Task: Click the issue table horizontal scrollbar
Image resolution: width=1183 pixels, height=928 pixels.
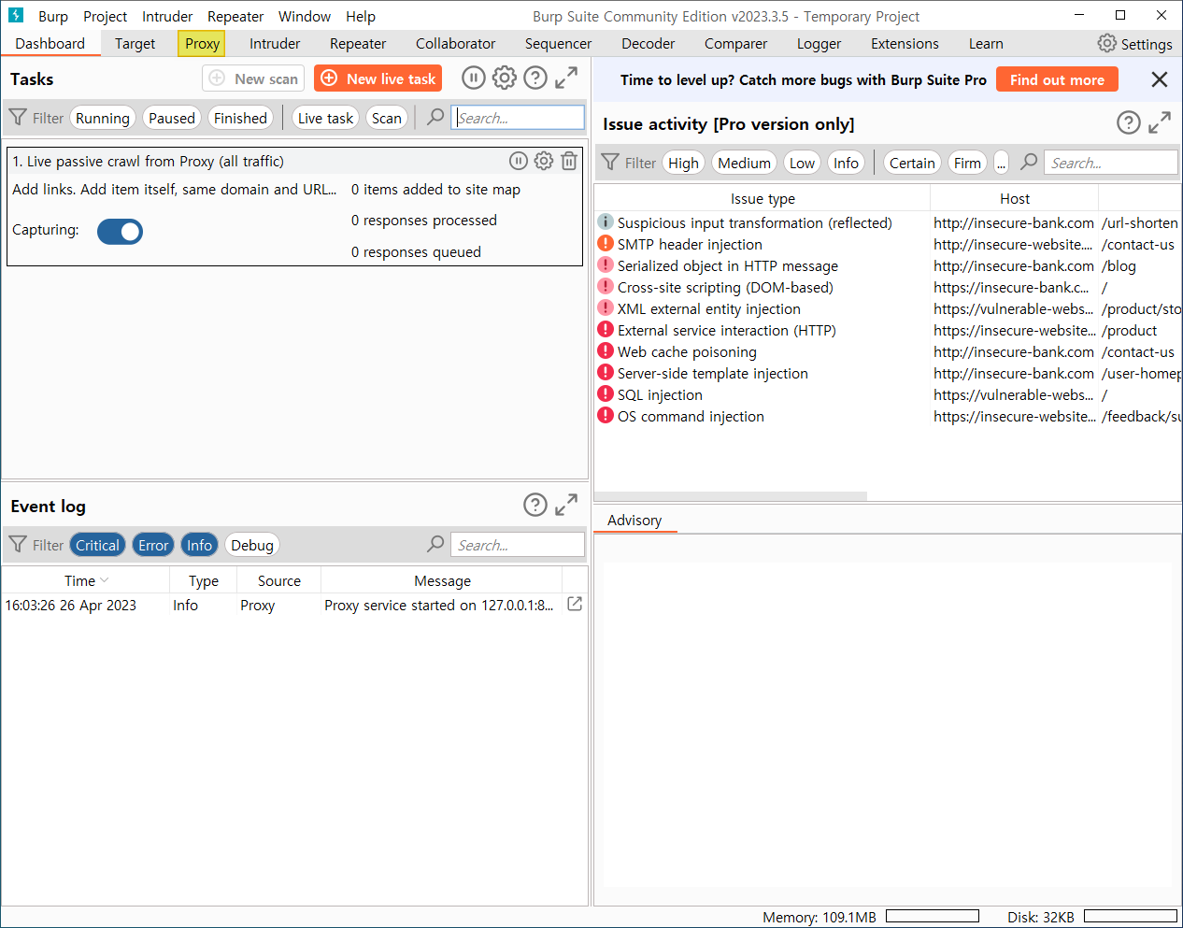Action: [731, 496]
